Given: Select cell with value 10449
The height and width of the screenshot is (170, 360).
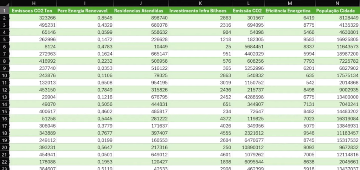Looking at the screenshot, I should [x=141, y=47].
